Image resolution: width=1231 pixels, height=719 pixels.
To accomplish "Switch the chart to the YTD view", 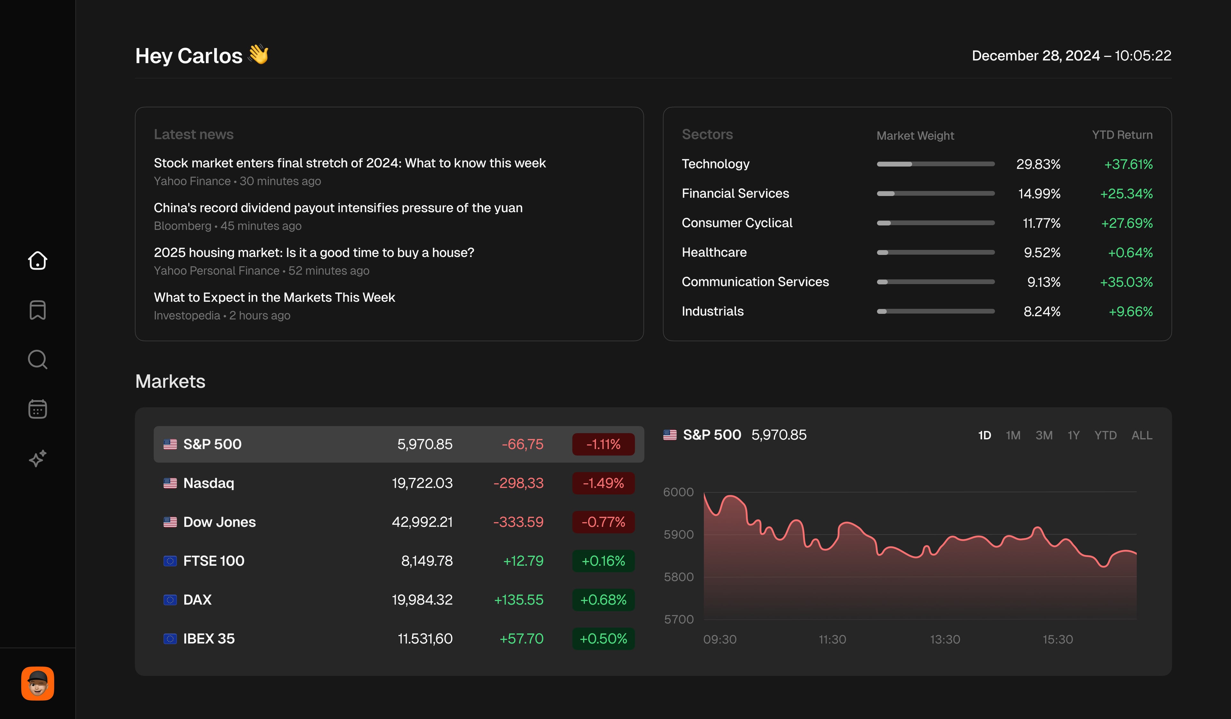I will (x=1105, y=435).
